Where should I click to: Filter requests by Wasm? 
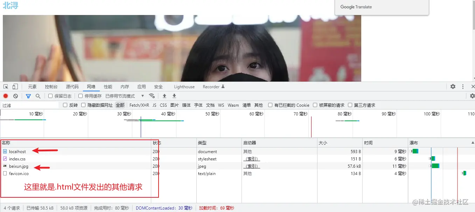click(x=233, y=105)
